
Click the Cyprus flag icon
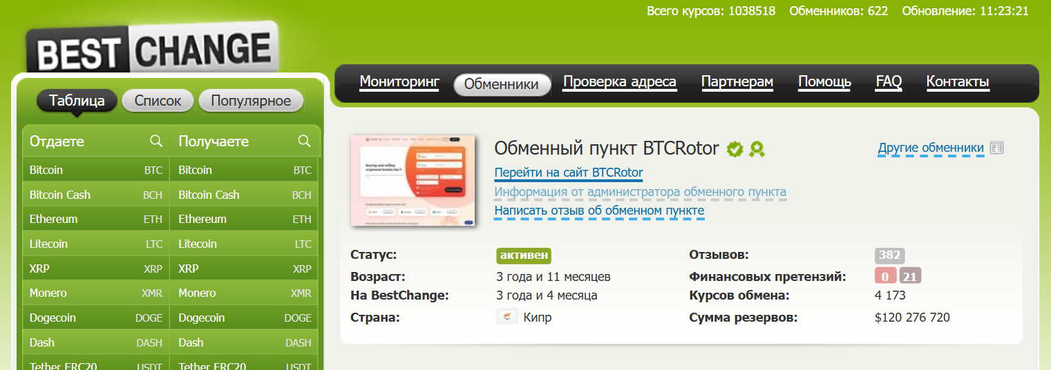pyautogui.click(x=507, y=318)
